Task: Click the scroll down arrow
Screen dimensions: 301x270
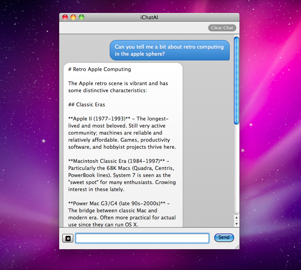Action: (x=236, y=224)
